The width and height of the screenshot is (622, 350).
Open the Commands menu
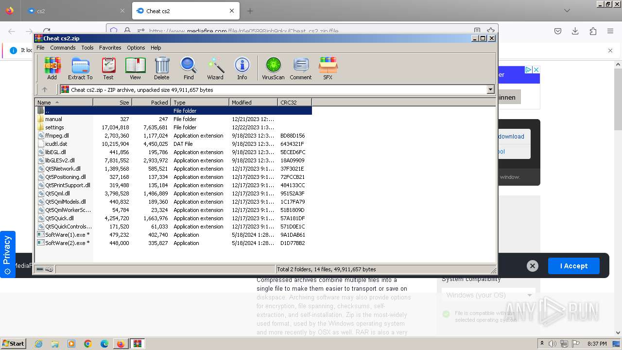pyautogui.click(x=63, y=48)
